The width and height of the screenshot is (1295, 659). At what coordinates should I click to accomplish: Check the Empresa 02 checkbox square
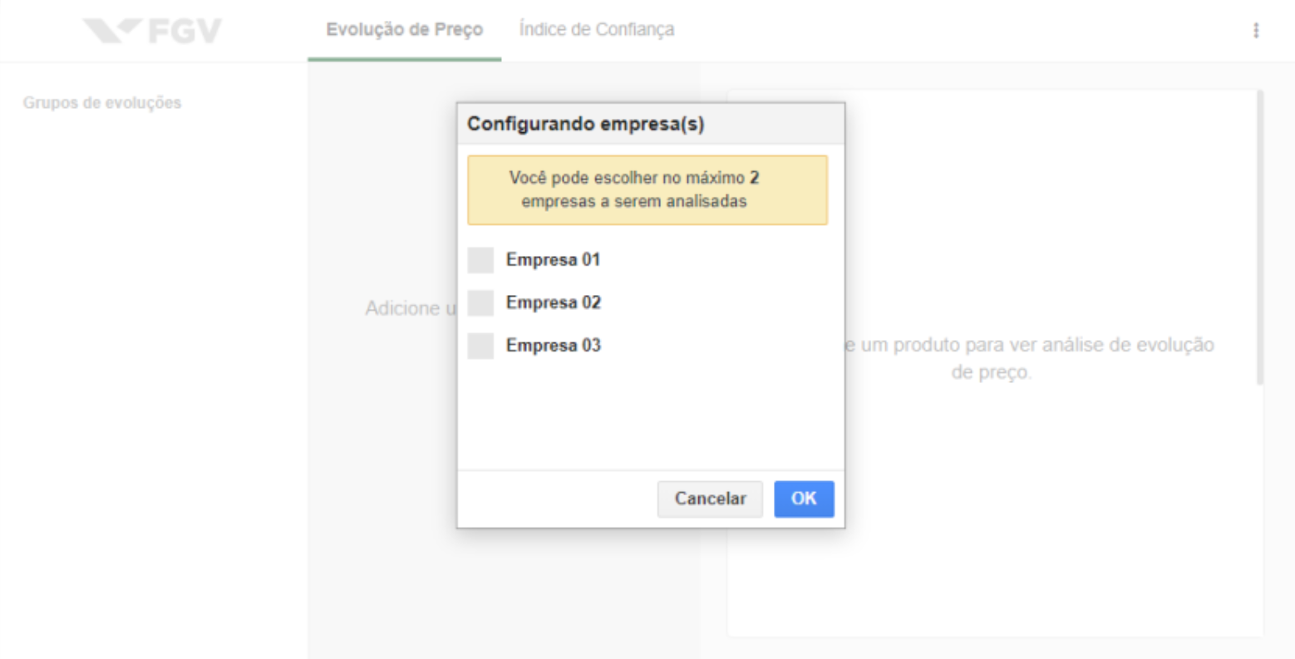click(480, 303)
